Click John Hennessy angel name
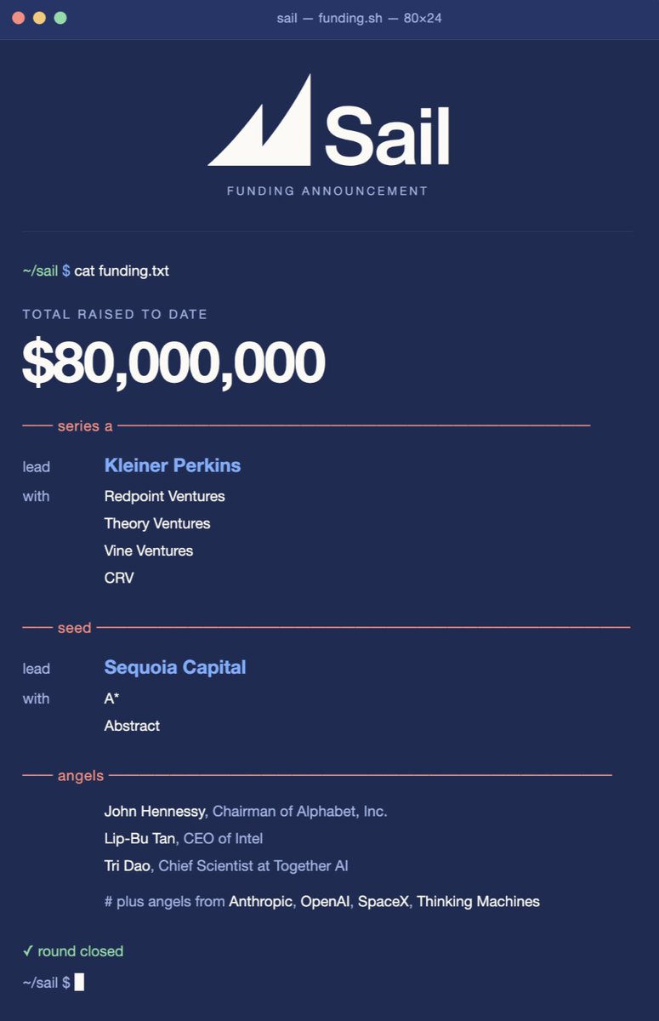The height and width of the screenshot is (1021, 659). coord(155,812)
